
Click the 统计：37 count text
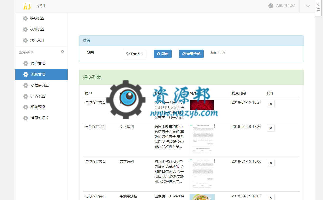coord(218,52)
